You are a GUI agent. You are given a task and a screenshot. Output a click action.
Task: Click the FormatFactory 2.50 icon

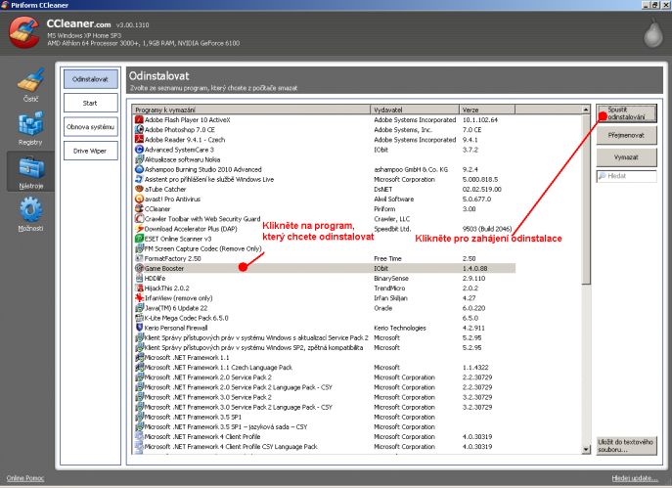pos(139,258)
